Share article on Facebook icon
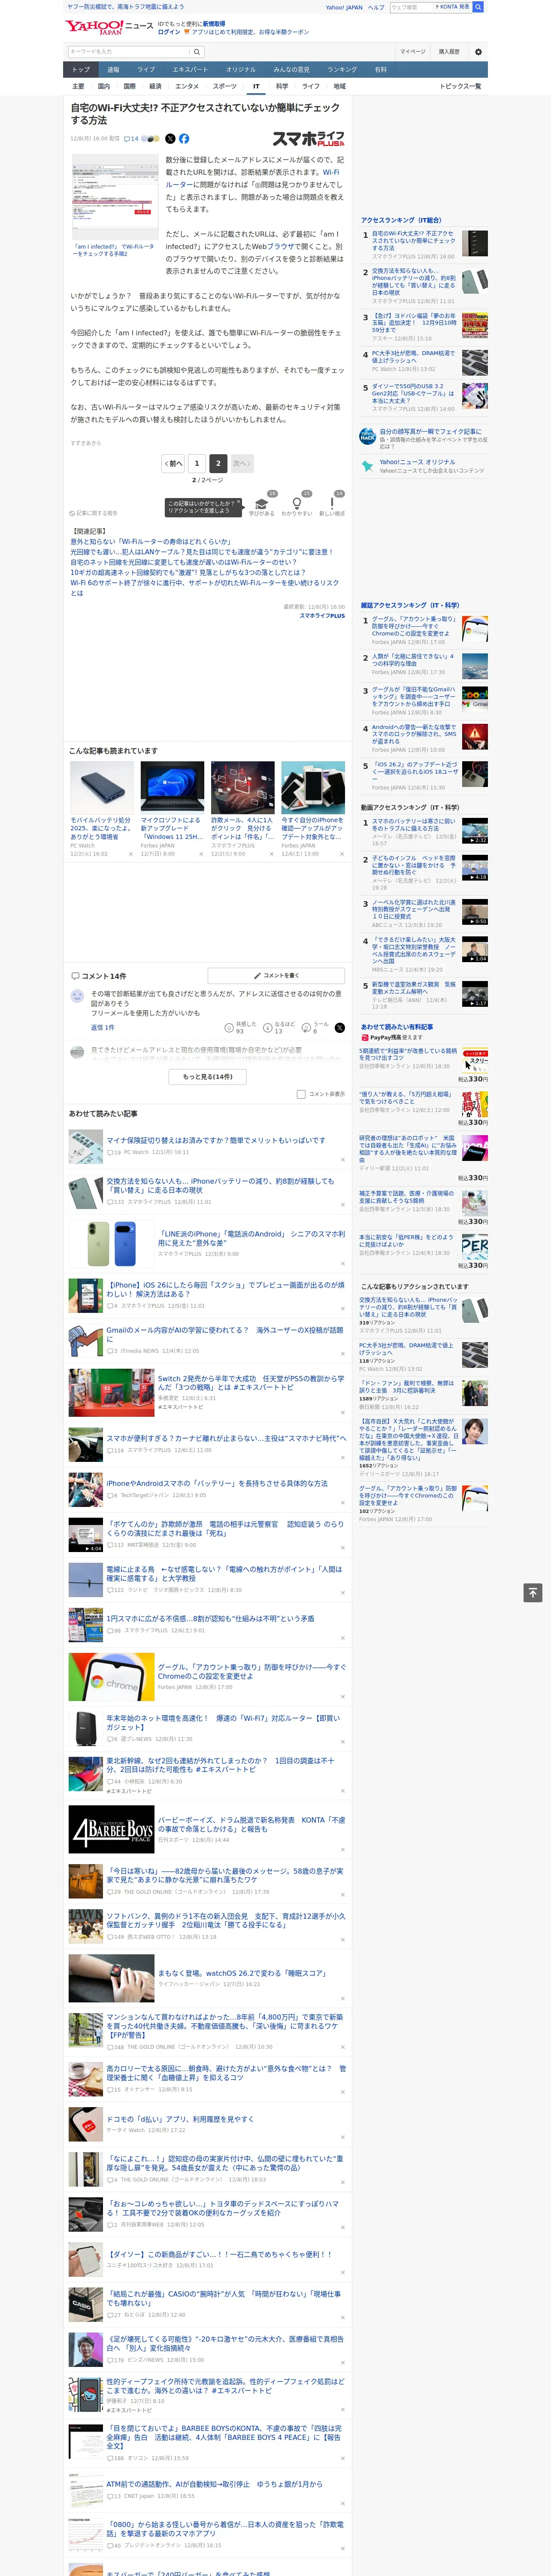The width and height of the screenshot is (551, 2576). 184,139
